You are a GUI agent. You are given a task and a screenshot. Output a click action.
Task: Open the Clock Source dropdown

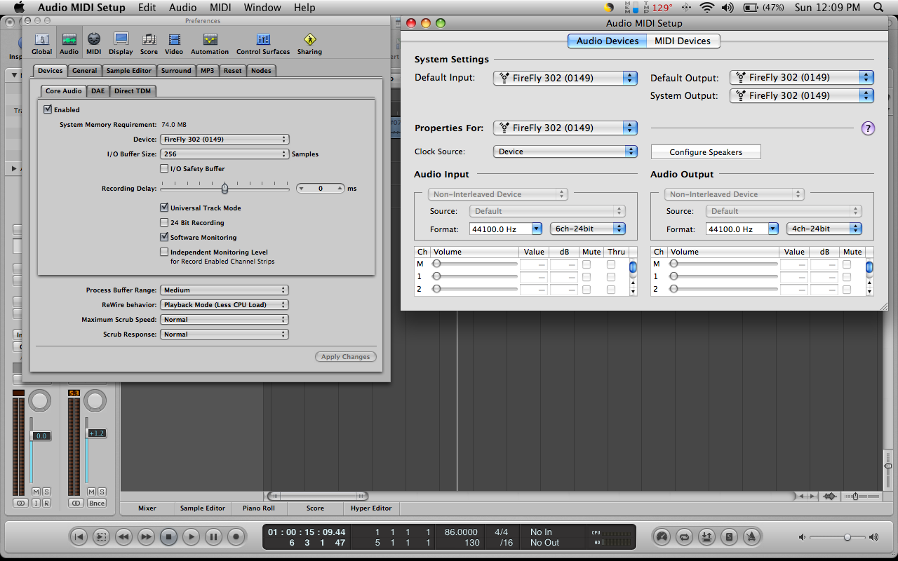[565, 151]
